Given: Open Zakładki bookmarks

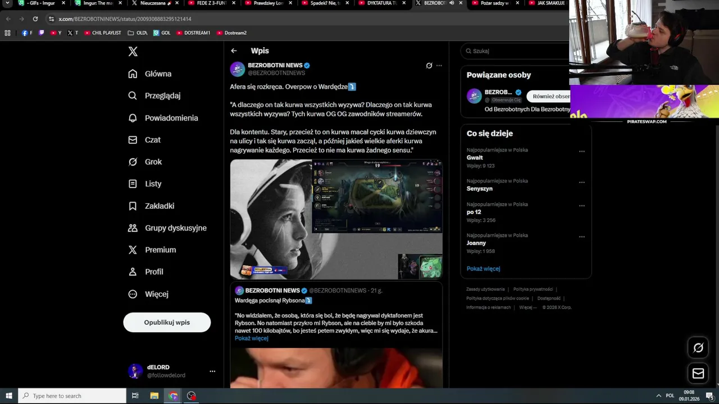Looking at the screenshot, I should tap(151, 206).
